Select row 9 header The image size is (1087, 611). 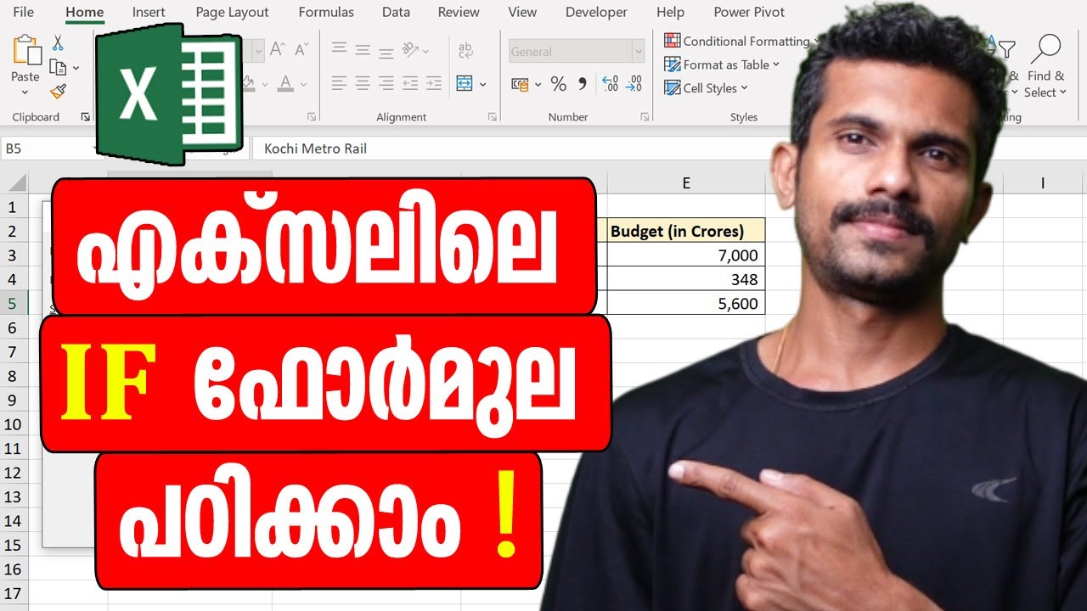(14, 400)
